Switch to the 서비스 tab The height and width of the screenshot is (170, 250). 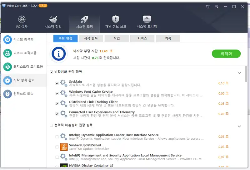[x=142, y=39]
